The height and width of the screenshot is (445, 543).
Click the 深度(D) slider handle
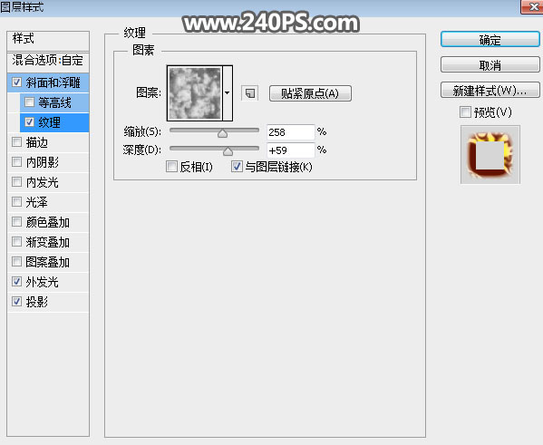(228, 151)
